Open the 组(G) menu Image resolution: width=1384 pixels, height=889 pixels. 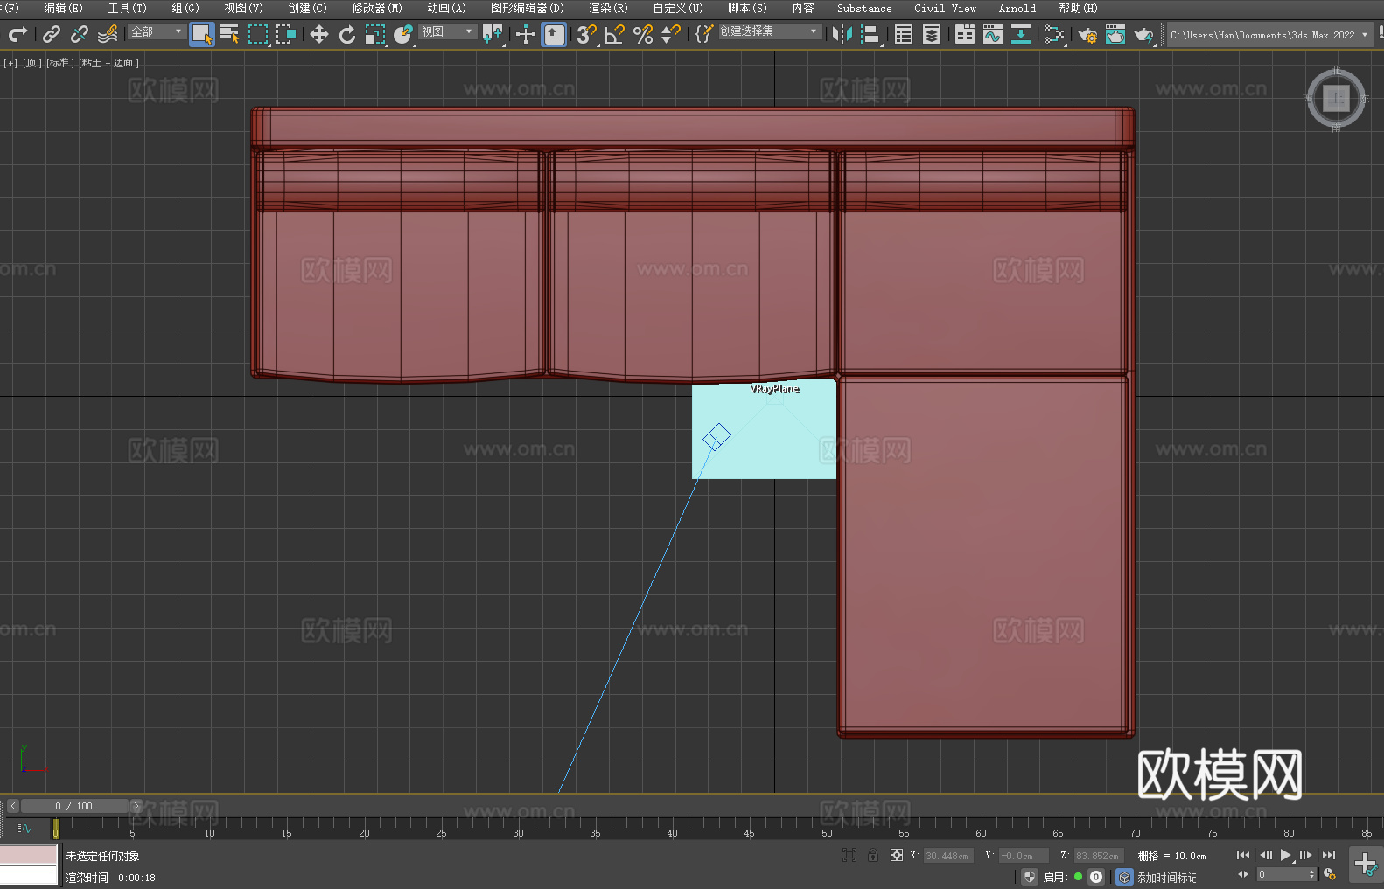pyautogui.click(x=185, y=8)
